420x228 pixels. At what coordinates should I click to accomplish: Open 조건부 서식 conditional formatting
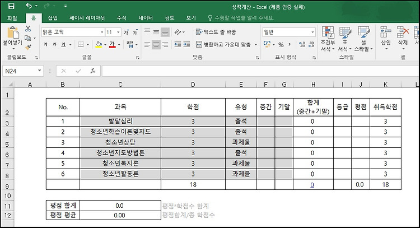[328, 39]
